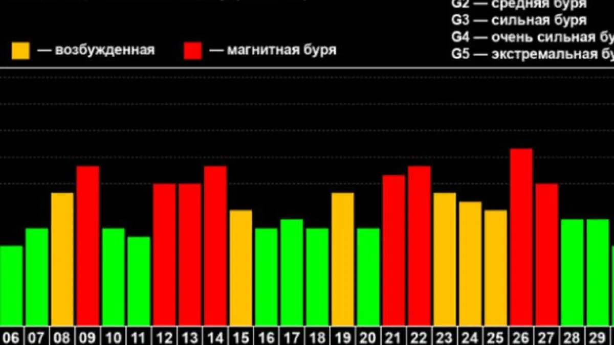Select the 'G3 — сильная буря' legend text
Image resolution: width=614 pixels, height=345 pixels.
pyautogui.click(x=519, y=21)
